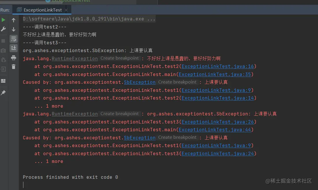The height and width of the screenshot is (190, 318).
Task: Click the 'Run:' tool window label
Action: coord(5,10)
